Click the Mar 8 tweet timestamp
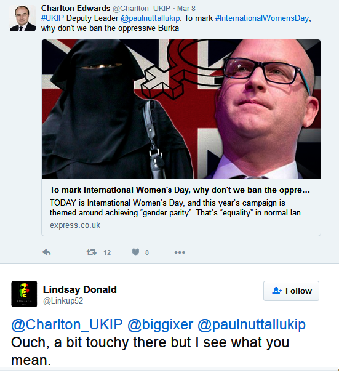This screenshot has height=378, width=347. click(x=186, y=9)
